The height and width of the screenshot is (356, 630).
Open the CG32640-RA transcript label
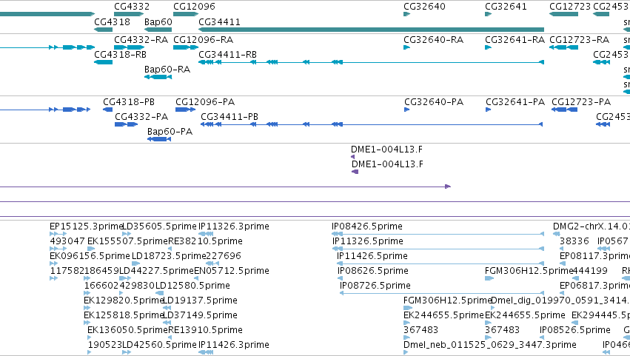[434, 40]
